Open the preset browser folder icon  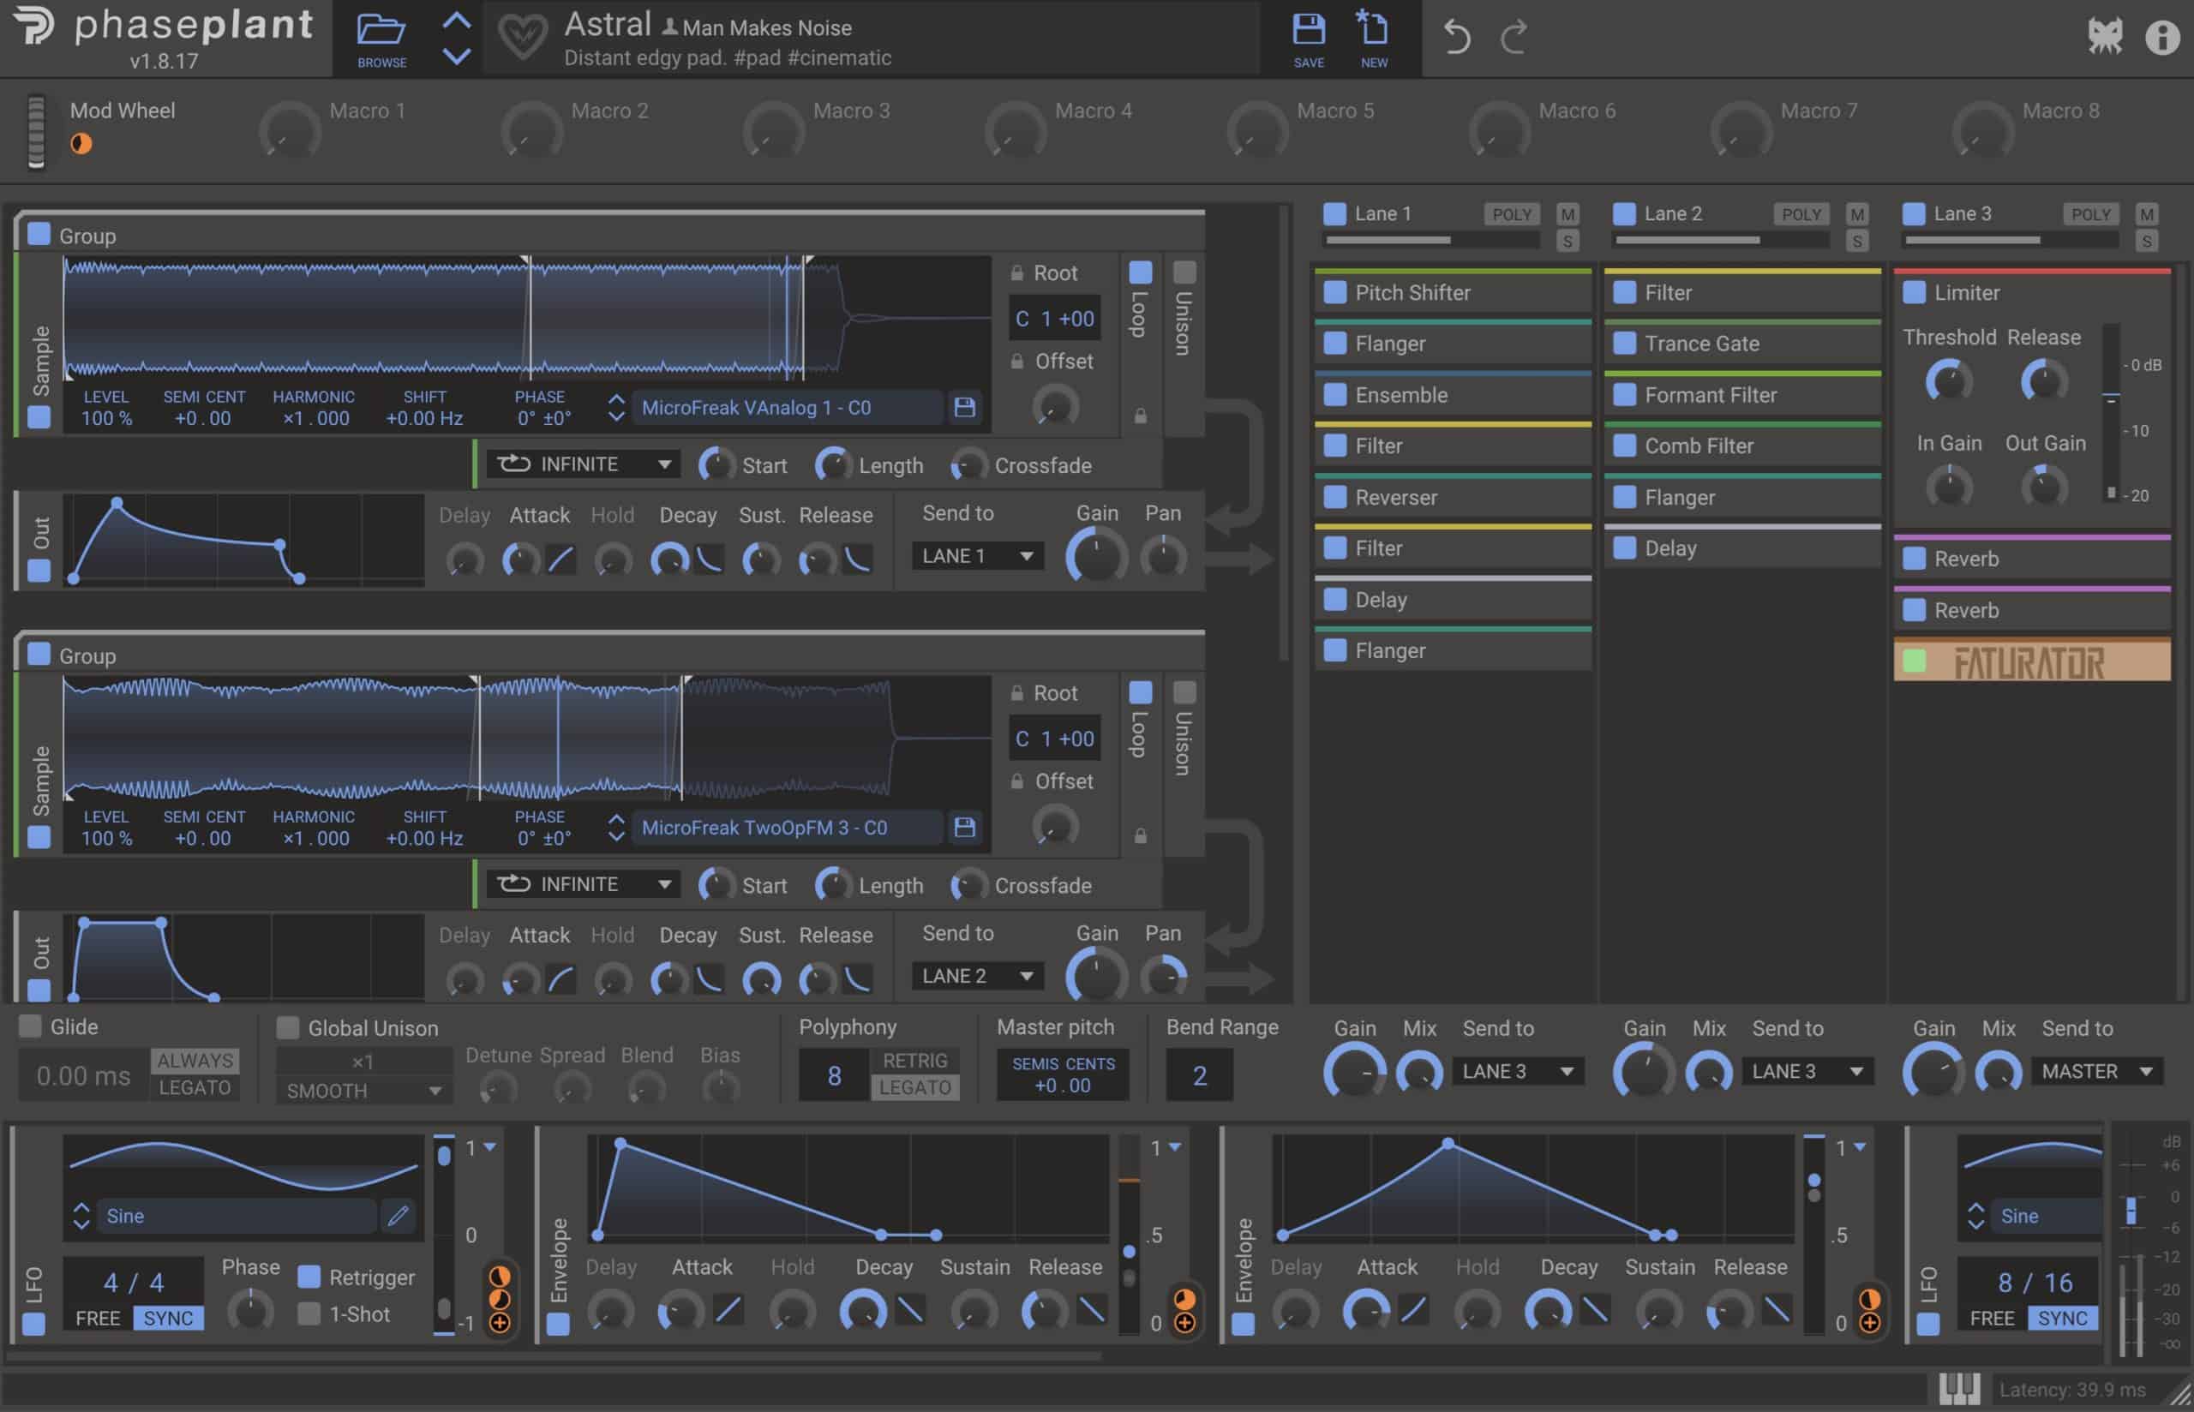point(381,29)
